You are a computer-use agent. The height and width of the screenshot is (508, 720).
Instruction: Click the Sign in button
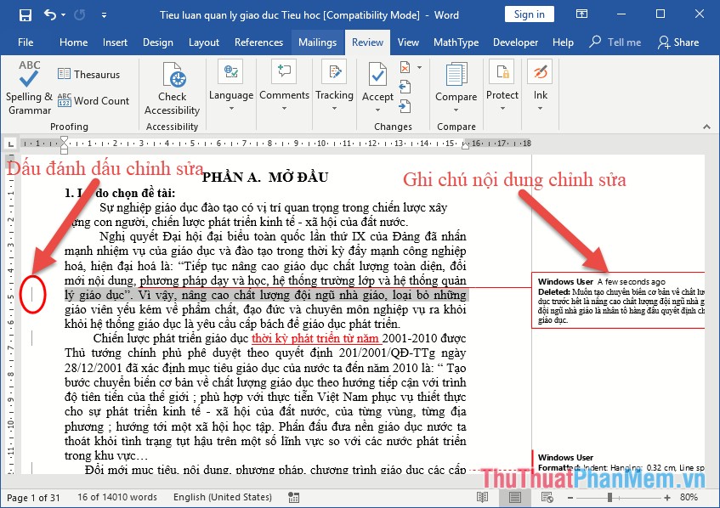coord(529,14)
